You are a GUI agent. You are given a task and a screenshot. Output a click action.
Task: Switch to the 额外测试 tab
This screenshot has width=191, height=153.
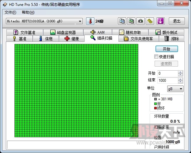point(166,33)
